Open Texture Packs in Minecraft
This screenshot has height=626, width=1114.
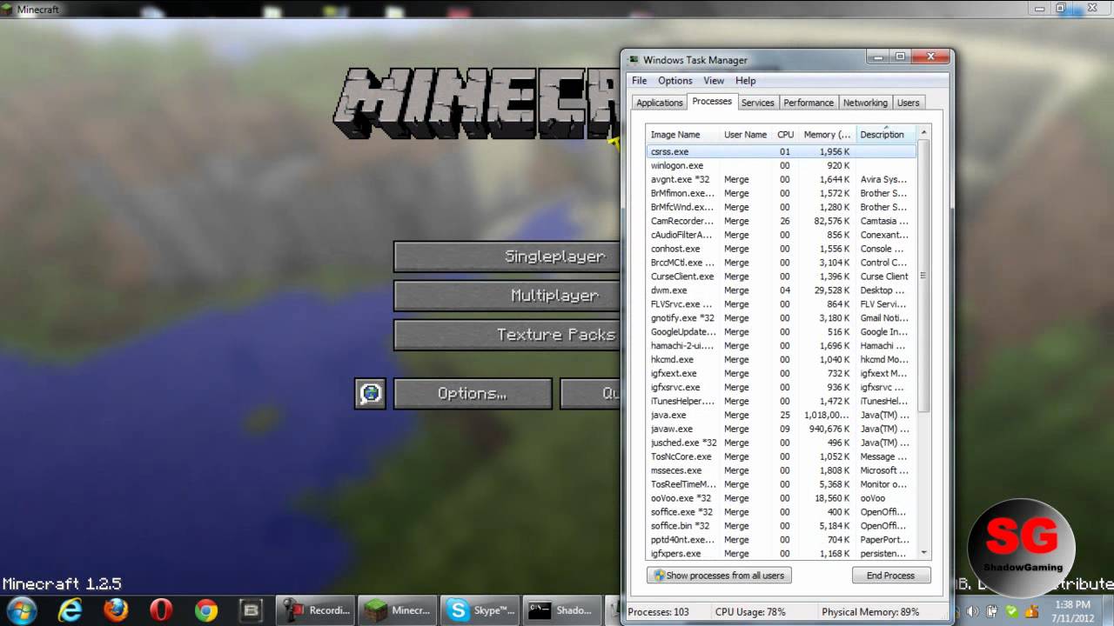pos(507,335)
